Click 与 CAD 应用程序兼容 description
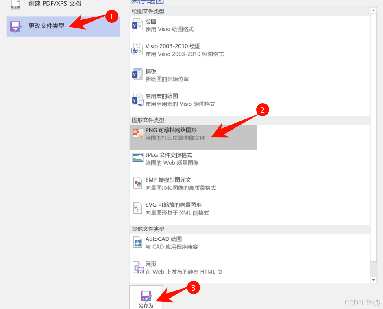This screenshot has width=383, height=309. 172,247
